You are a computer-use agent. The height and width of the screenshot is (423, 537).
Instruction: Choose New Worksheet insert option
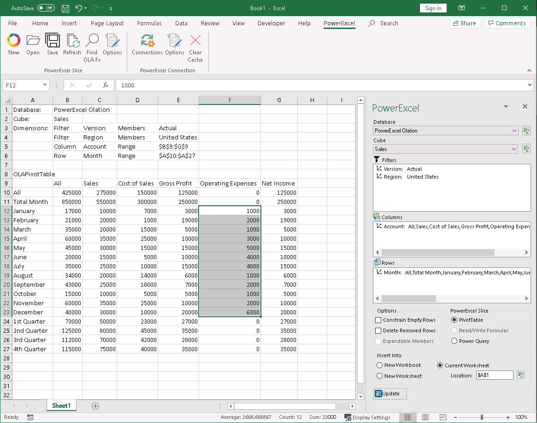coord(379,376)
